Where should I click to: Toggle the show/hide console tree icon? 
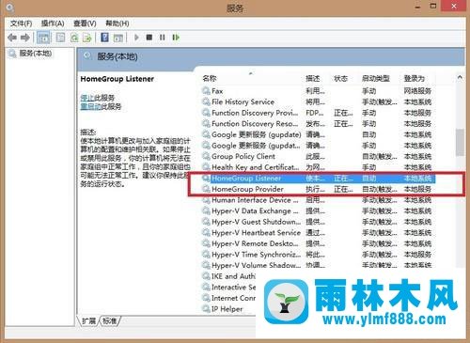(43, 38)
